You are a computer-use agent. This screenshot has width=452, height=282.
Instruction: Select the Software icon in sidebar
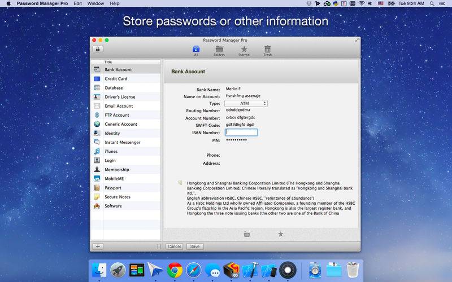(97, 206)
